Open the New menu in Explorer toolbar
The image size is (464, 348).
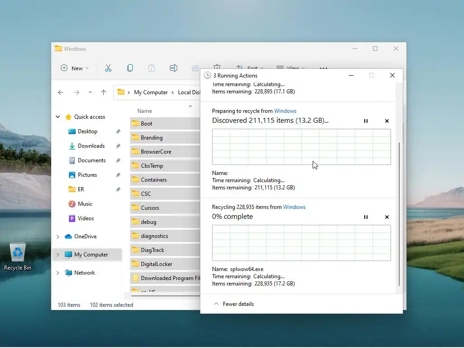(75, 68)
